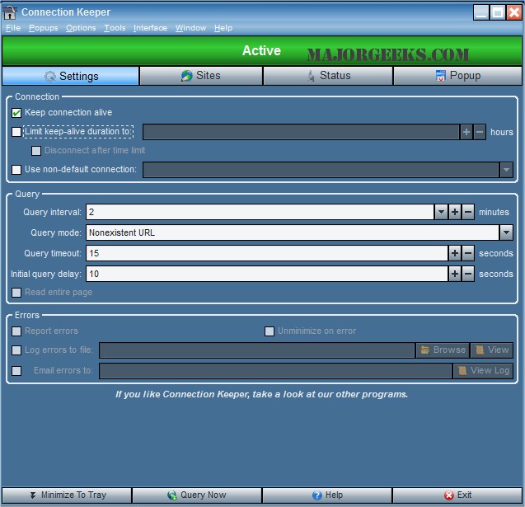Click the Query timeout input field
The height and width of the screenshot is (507, 525).
pos(267,253)
